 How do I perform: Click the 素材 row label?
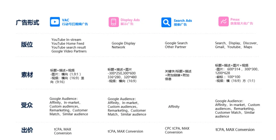point(27,75)
